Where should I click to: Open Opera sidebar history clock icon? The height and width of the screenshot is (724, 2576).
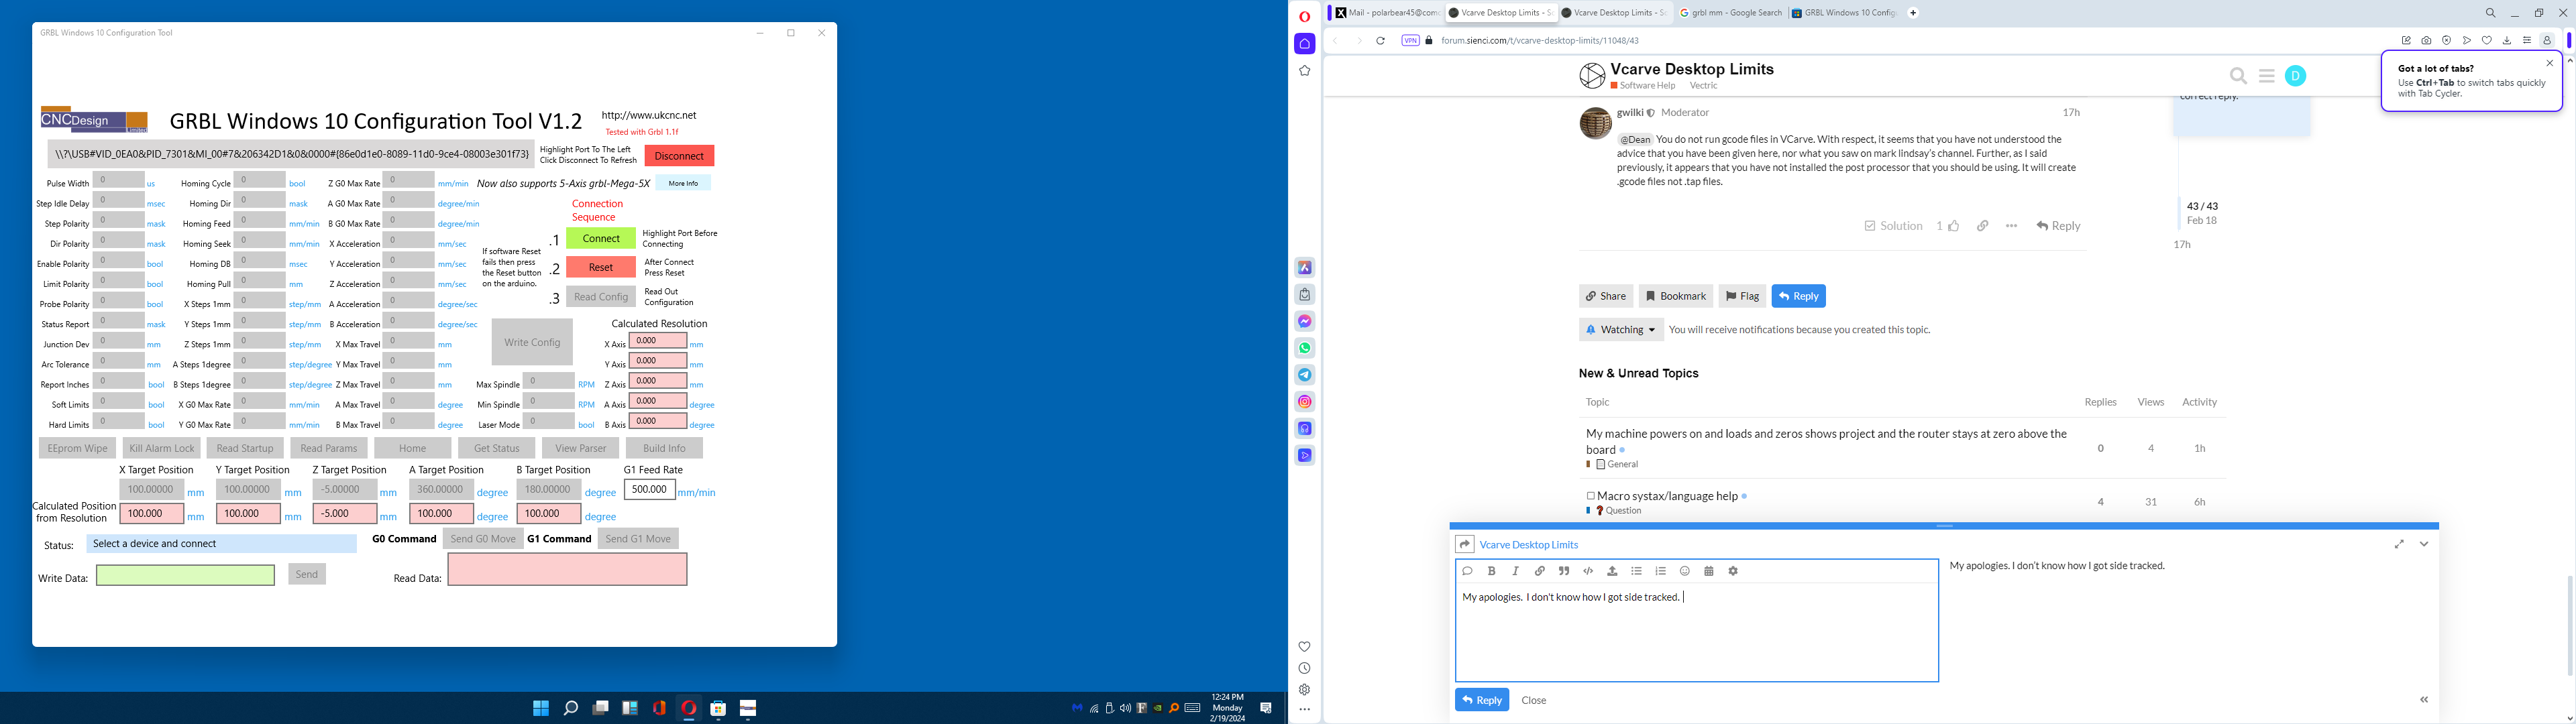(x=1304, y=668)
